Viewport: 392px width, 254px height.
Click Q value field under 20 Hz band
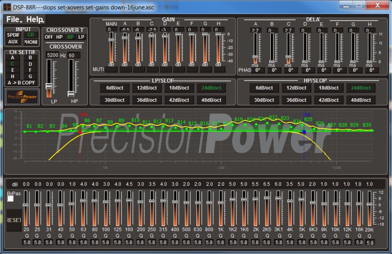pos(26,242)
